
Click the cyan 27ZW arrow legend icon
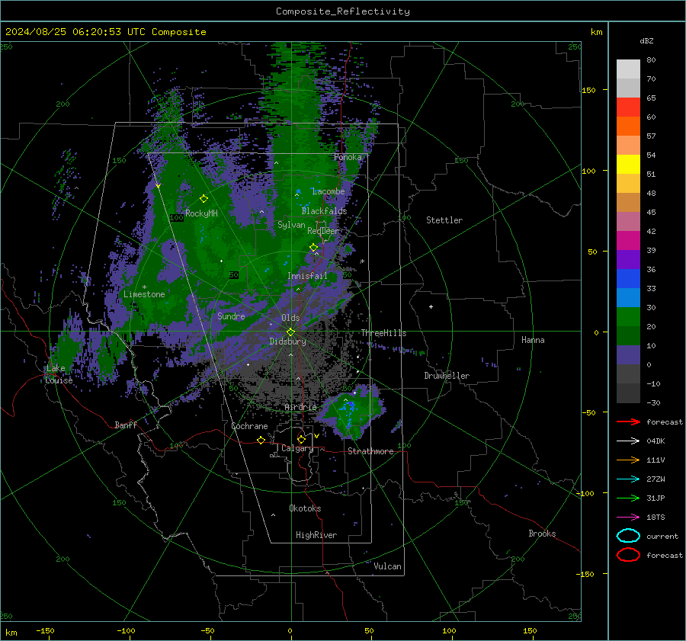(x=628, y=479)
